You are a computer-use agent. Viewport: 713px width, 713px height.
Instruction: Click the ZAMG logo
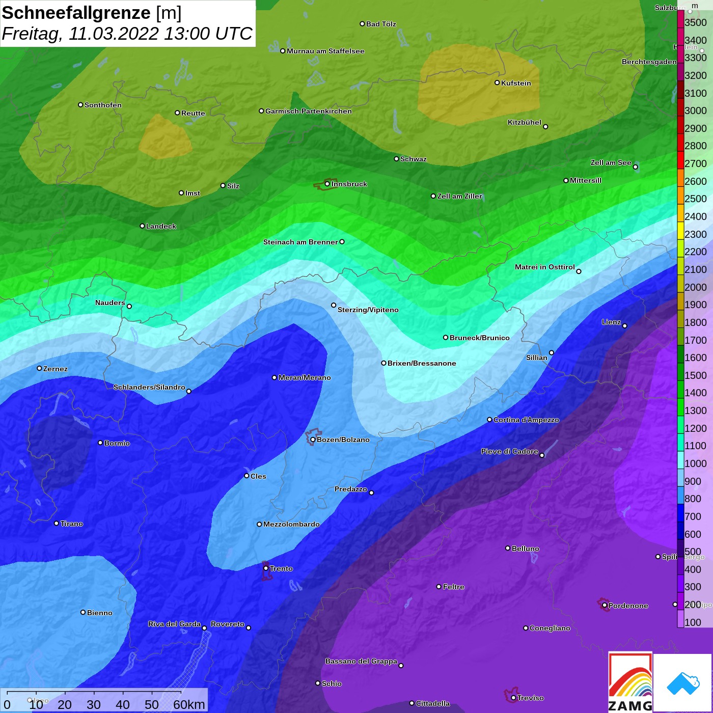pos(630,682)
